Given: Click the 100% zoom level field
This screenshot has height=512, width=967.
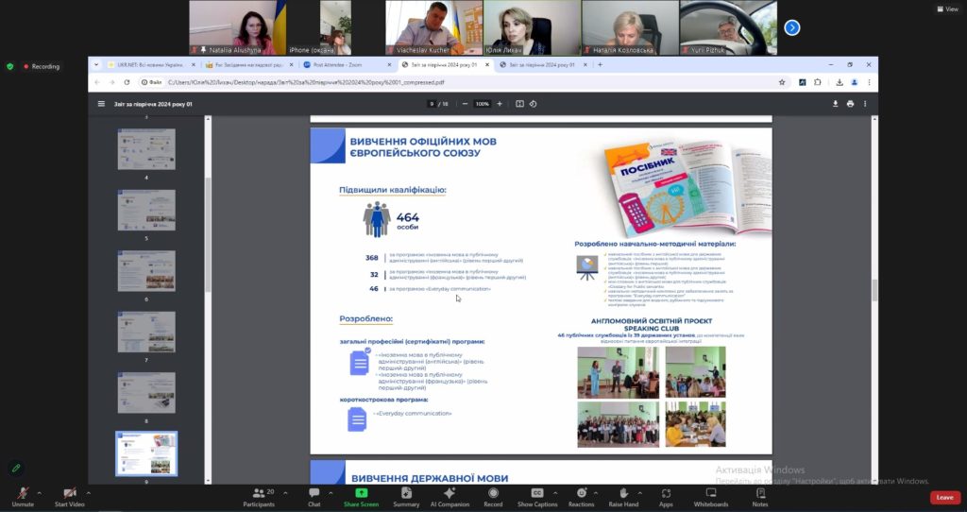Looking at the screenshot, I should point(482,104).
